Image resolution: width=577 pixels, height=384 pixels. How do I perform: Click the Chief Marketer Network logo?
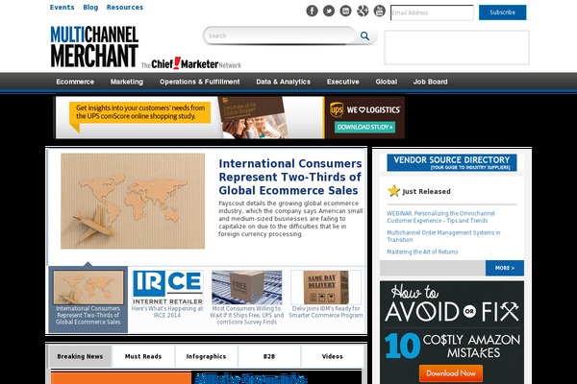[x=191, y=63]
